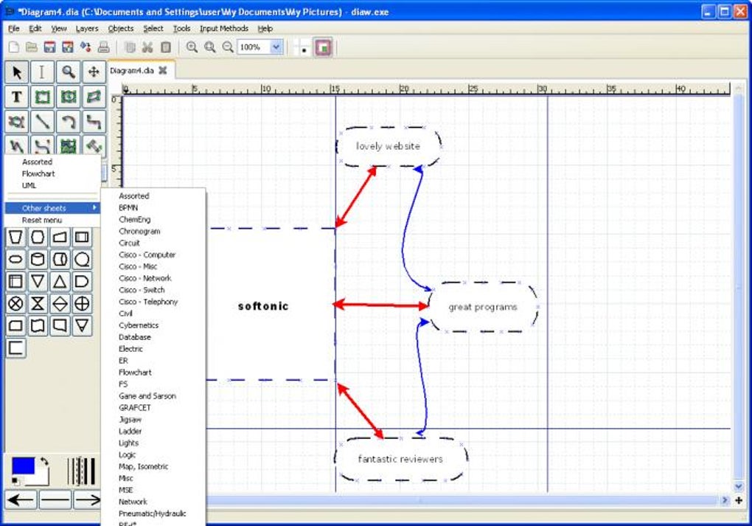This screenshot has width=752, height=526.
Task: Choose the Zigzag line tool
Action: coord(94,122)
